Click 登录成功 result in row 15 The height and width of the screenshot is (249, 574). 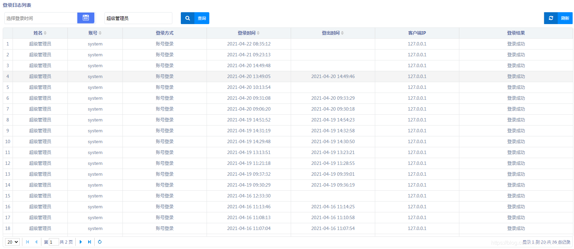click(516, 196)
